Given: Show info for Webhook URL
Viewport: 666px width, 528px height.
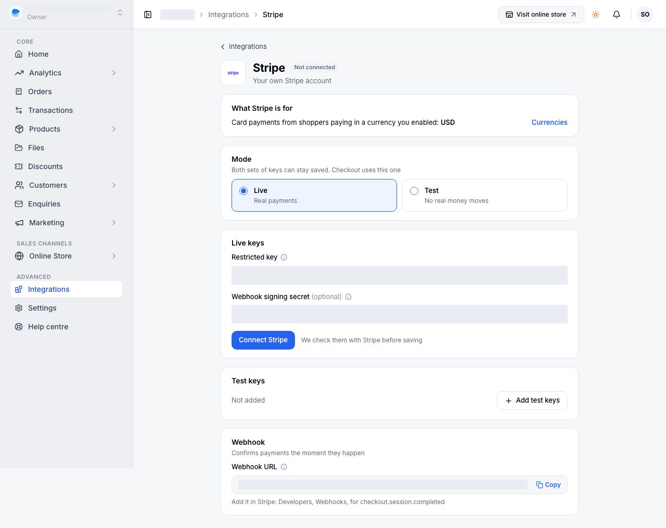Looking at the screenshot, I should point(284,467).
